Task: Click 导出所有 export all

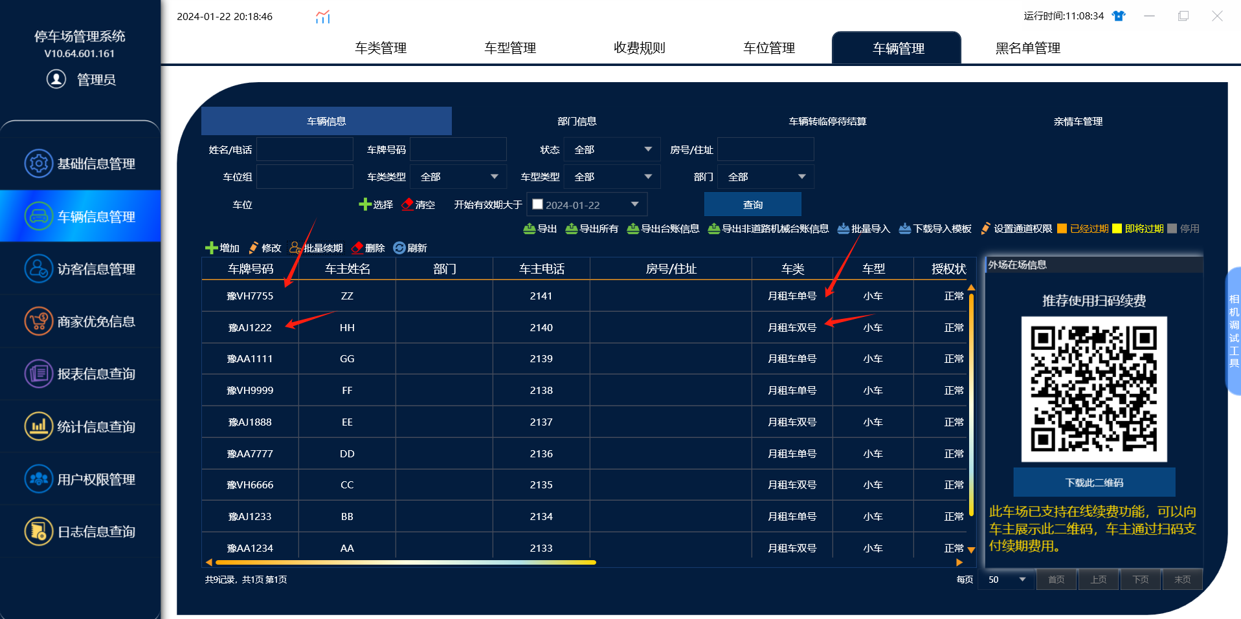Action: (592, 228)
